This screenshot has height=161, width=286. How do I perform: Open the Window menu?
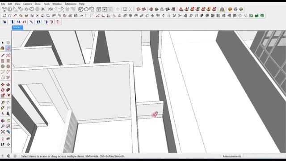57,4
